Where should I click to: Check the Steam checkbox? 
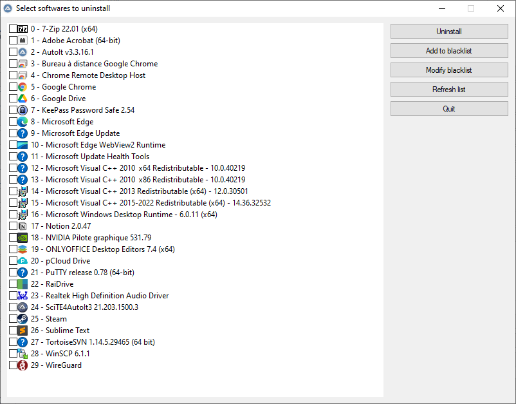click(x=13, y=319)
